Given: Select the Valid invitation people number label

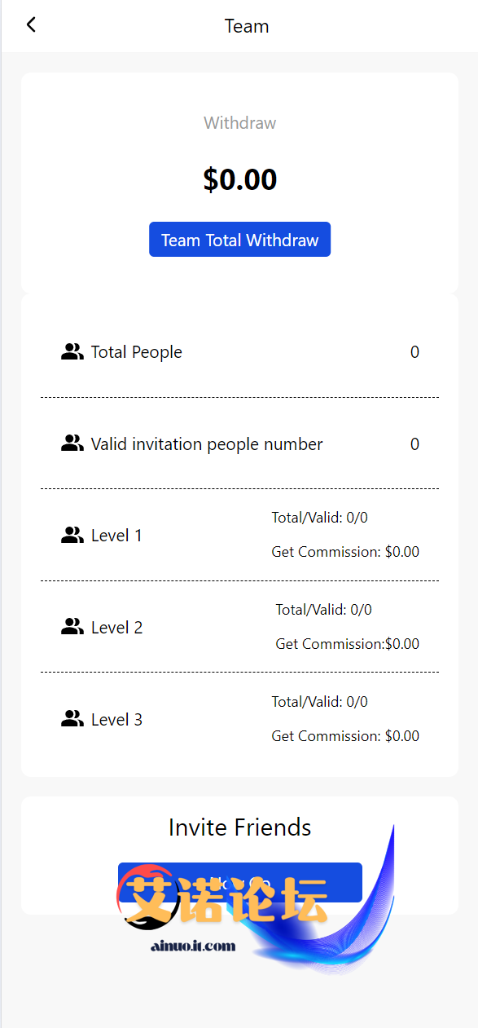Looking at the screenshot, I should pyautogui.click(x=207, y=444).
